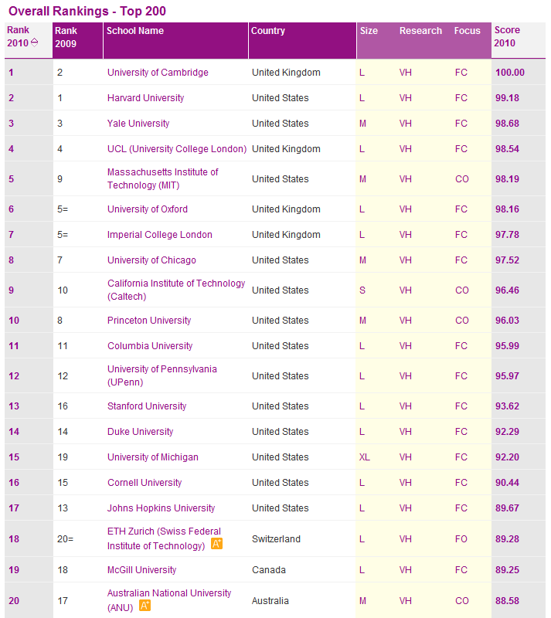Click the Overall Rankings - Top 200 heading
Screen dimensions: 551x618
(87, 11)
